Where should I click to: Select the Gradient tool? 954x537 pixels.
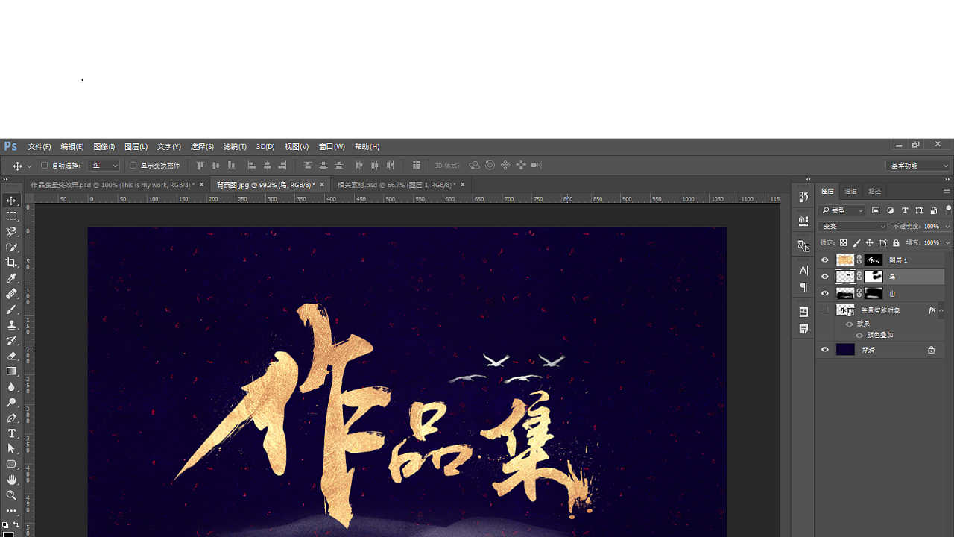tap(11, 371)
